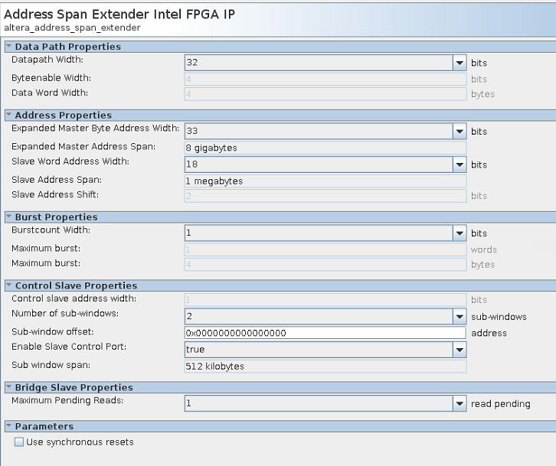Viewport: 556px width, 466px height.
Task: Open Enable Slave Control Port dropdown
Action: [460, 350]
